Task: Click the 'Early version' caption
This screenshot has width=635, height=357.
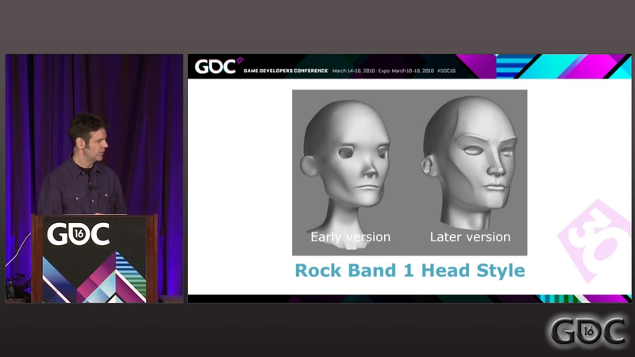Action: (x=350, y=236)
